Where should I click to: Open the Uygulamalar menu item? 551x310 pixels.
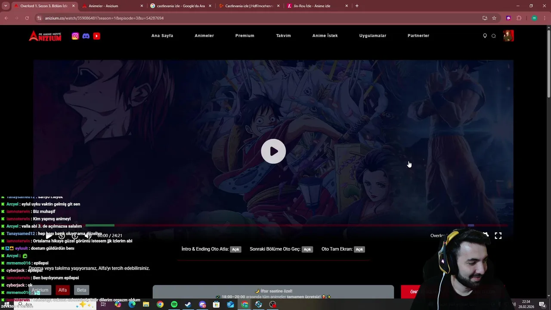pos(373,36)
